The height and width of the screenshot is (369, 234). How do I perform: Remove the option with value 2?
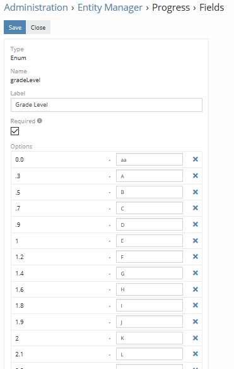point(196,338)
